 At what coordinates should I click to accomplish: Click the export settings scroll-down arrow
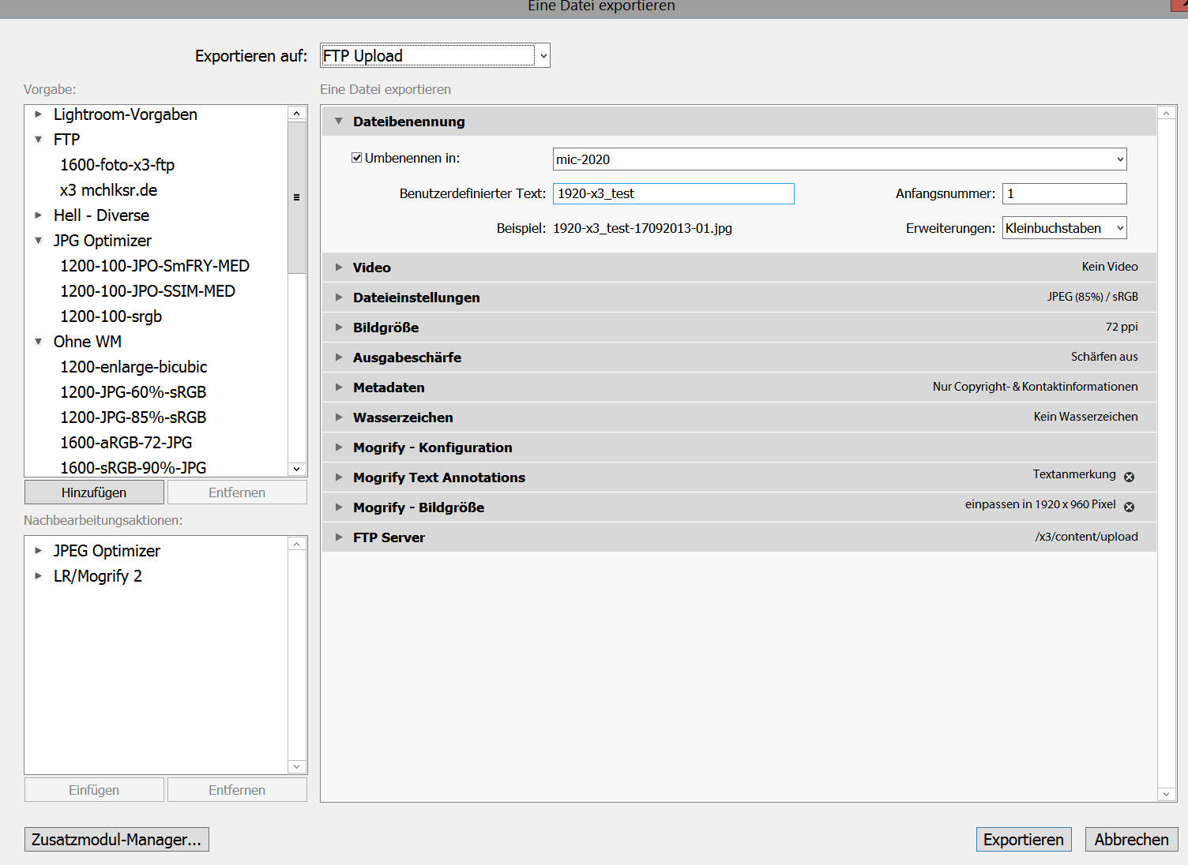point(1167,794)
